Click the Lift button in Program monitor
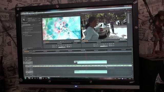The height and width of the screenshot is (92, 164). [110, 46]
